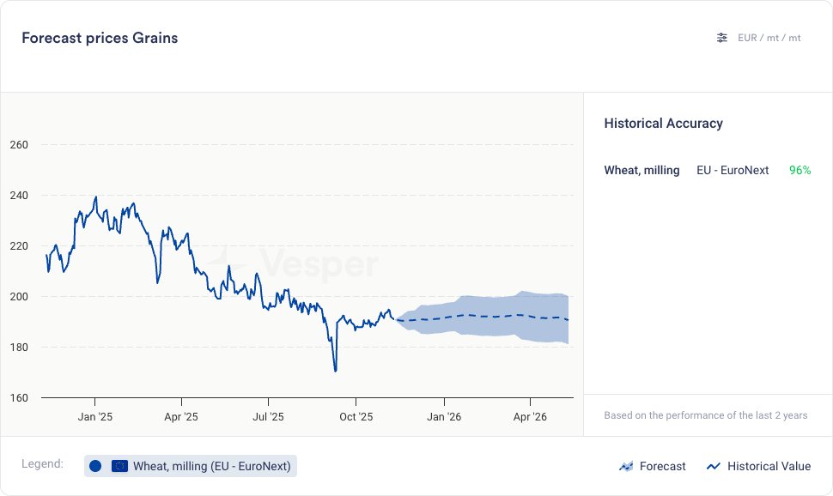Viewport: 833px width, 496px height.
Task: Click the Jan '25 axis label
Action: tap(94, 417)
